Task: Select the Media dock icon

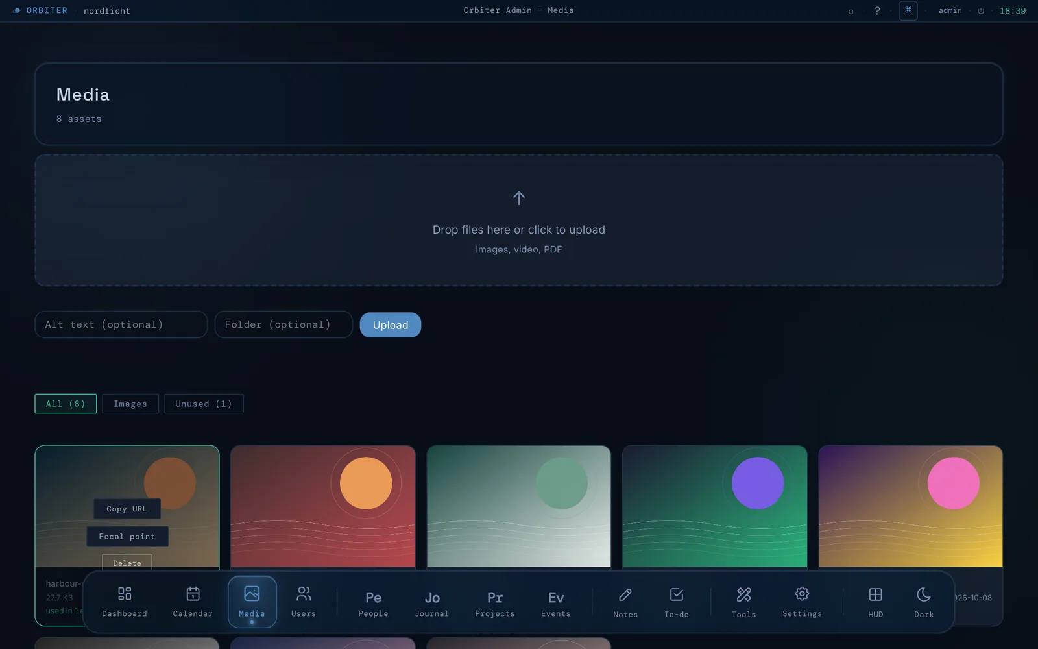Action: (252, 602)
